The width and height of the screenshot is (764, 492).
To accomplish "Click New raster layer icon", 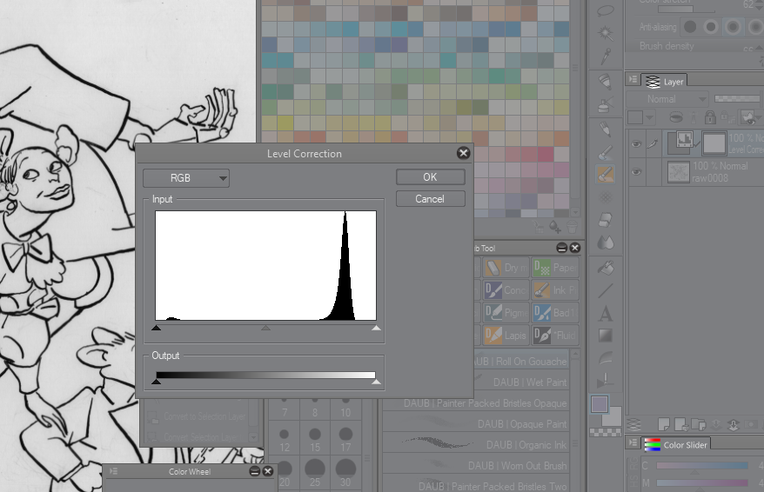I will tap(664, 424).
